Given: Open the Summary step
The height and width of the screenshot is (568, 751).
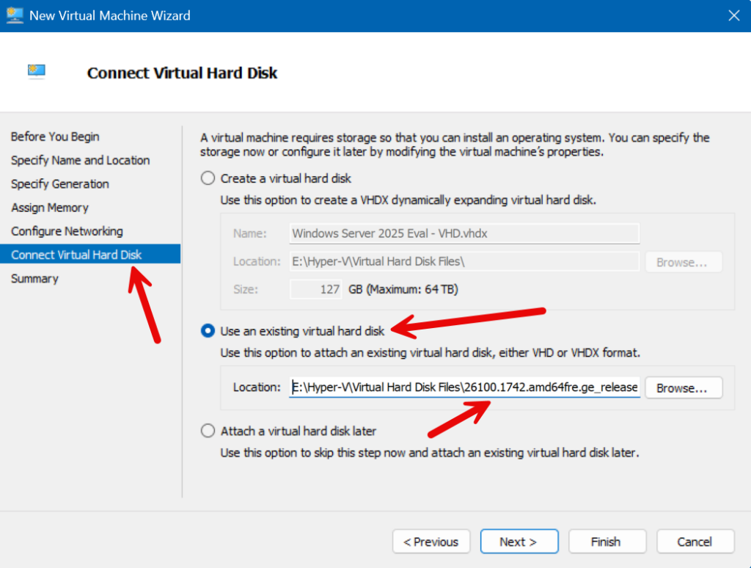Looking at the screenshot, I should tap(34, 278).
